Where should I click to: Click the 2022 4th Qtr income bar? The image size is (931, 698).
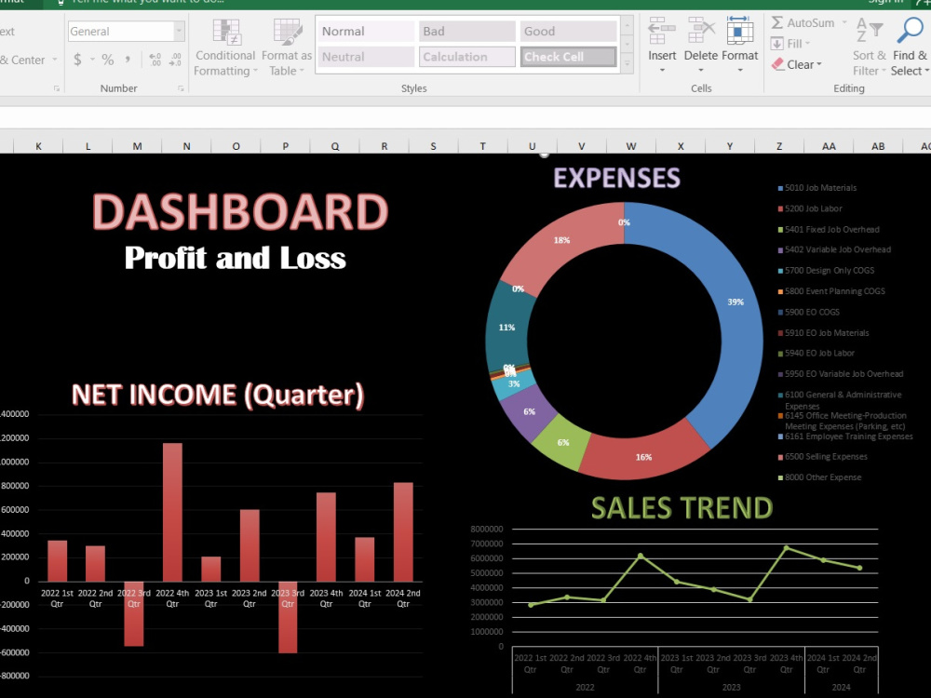tap(172, 512)
